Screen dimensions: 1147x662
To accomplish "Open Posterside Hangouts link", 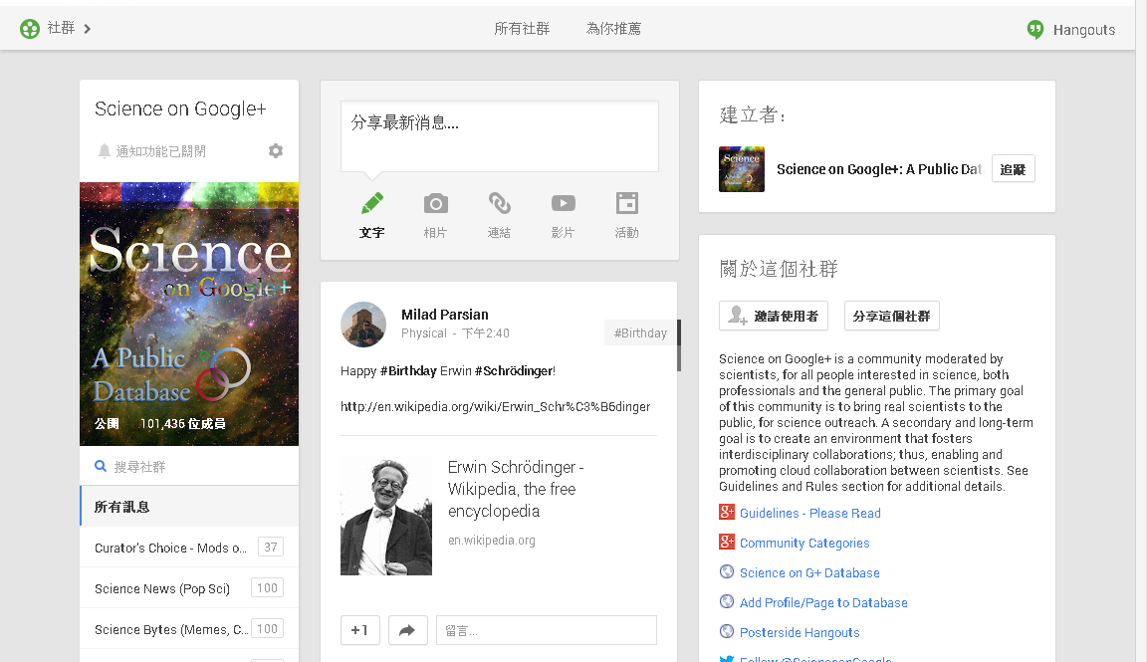I will click(800, 633).
